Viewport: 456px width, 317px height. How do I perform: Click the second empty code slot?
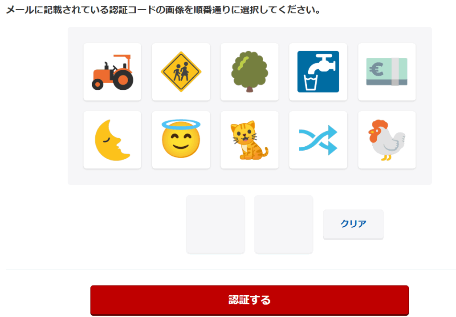pos(284,224)
